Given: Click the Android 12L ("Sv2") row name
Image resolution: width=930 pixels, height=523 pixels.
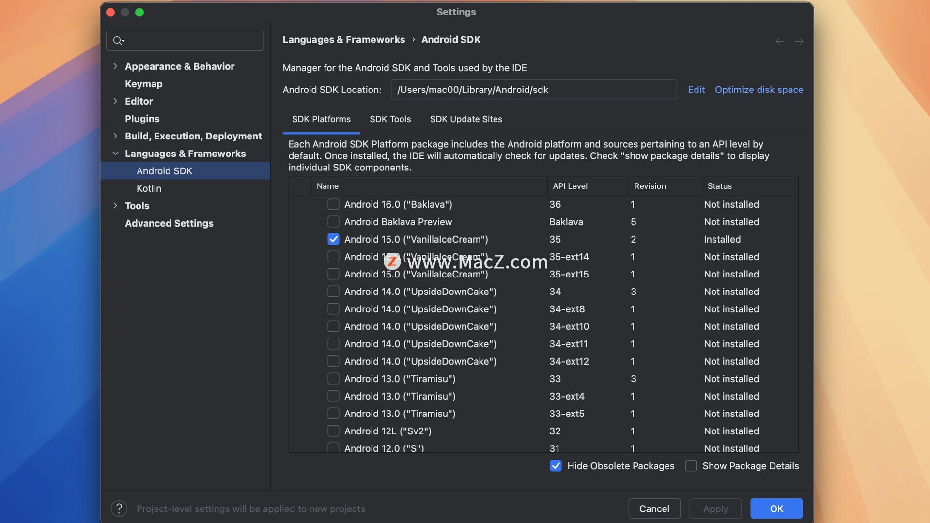Looking at the screenshot, I should click(x=387, y=431).
